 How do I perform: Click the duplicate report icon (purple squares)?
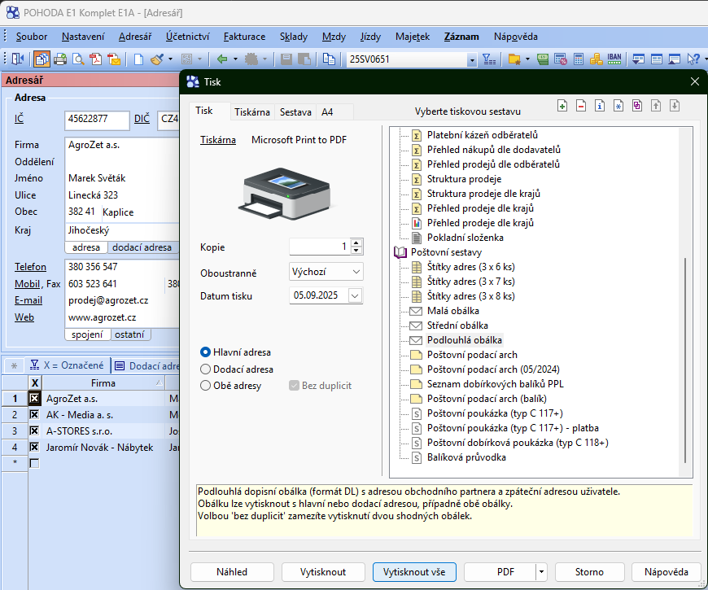pos(637,106)
